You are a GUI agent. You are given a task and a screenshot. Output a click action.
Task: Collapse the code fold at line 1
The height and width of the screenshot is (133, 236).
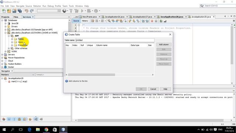pyautogui.click(x=79, y=25)
